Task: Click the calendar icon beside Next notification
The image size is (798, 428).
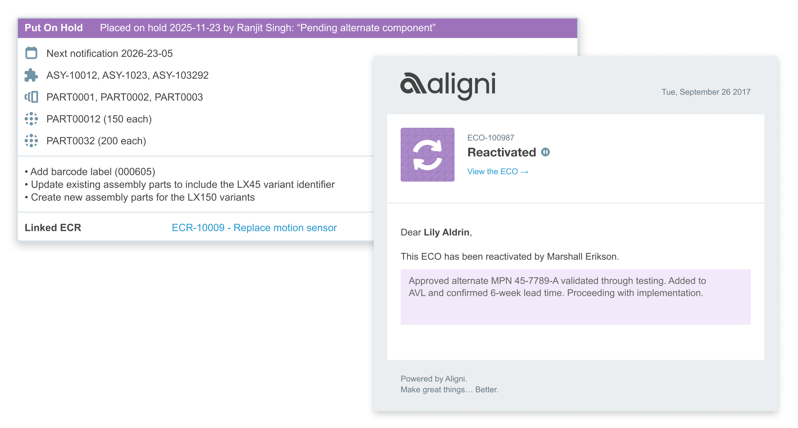Action: (31, 53)
